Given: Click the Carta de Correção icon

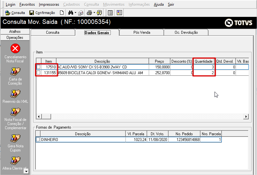Looking at the screenshot, I should tap(15, 72).
